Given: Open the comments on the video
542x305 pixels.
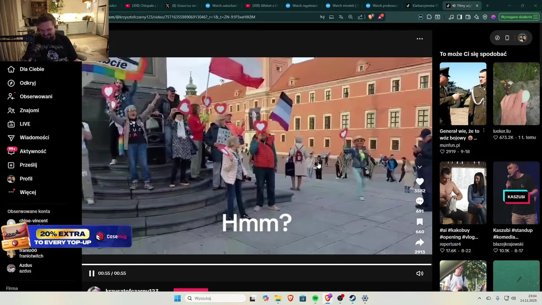Looking at the screenshot, I should pos(420,201).
